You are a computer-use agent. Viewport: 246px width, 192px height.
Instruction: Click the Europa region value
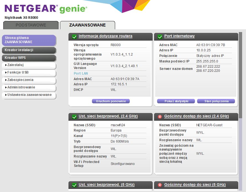116,130
